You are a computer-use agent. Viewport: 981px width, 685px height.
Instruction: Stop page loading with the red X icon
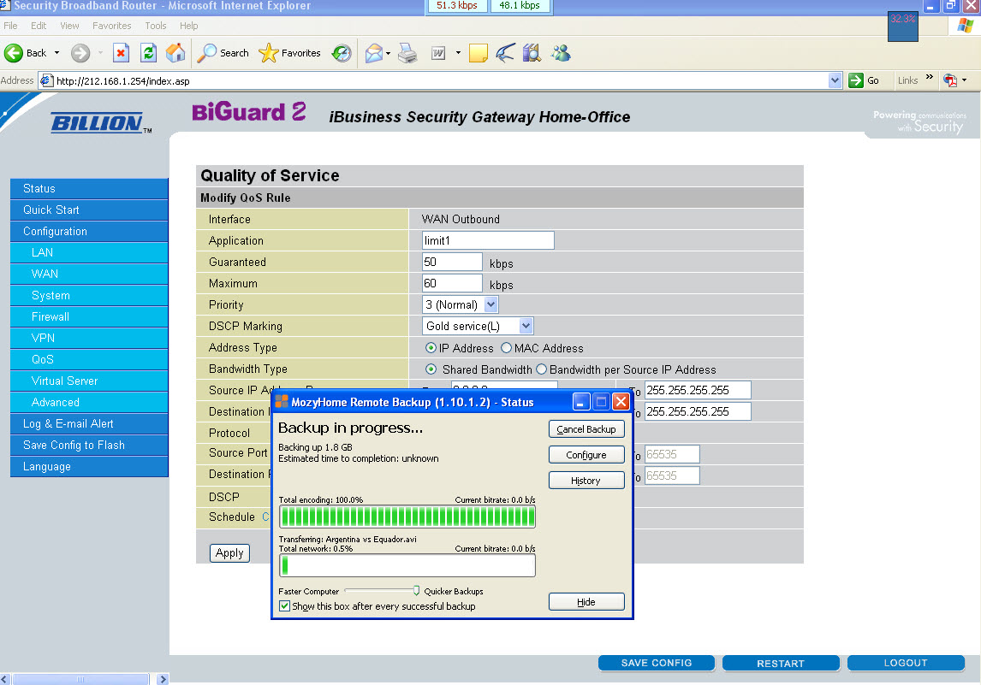[x=121, y=53]
